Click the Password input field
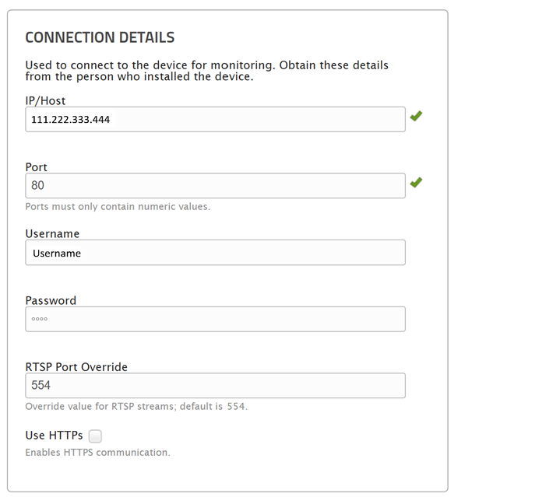The height and width of the screenshot is (497, 560). [x=215, y=320]
